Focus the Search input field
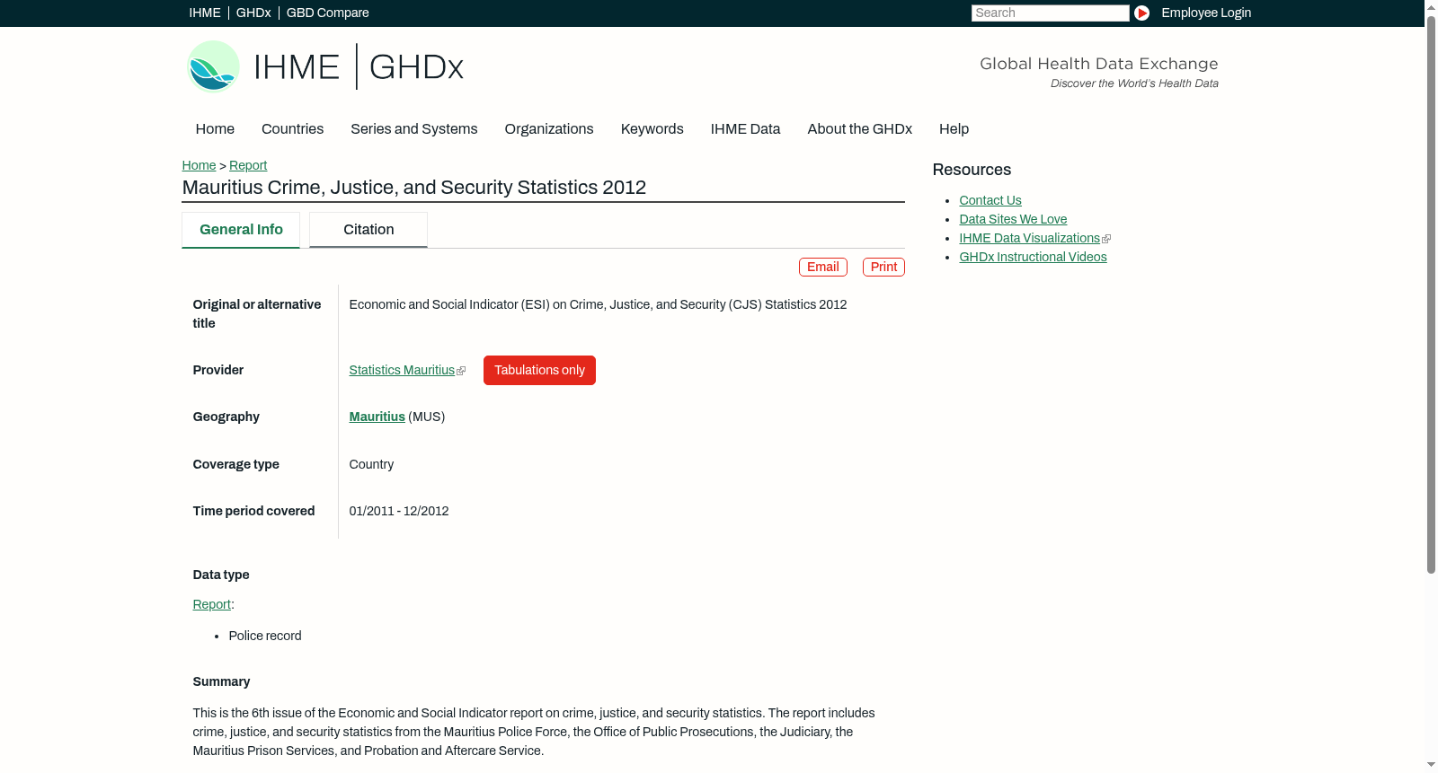Image resolution: width=1438 pixels, height=773 pixels. point(1050,13)
